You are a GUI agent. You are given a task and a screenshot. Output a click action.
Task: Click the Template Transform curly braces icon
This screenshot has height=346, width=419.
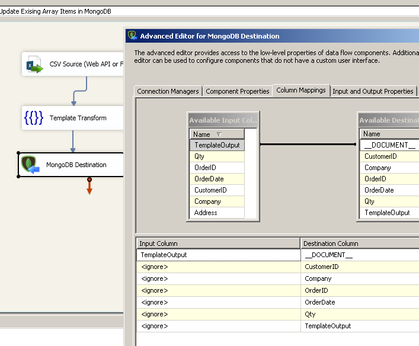(34, 118)
